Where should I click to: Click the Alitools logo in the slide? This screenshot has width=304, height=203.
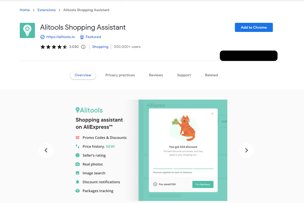point(89,110)
